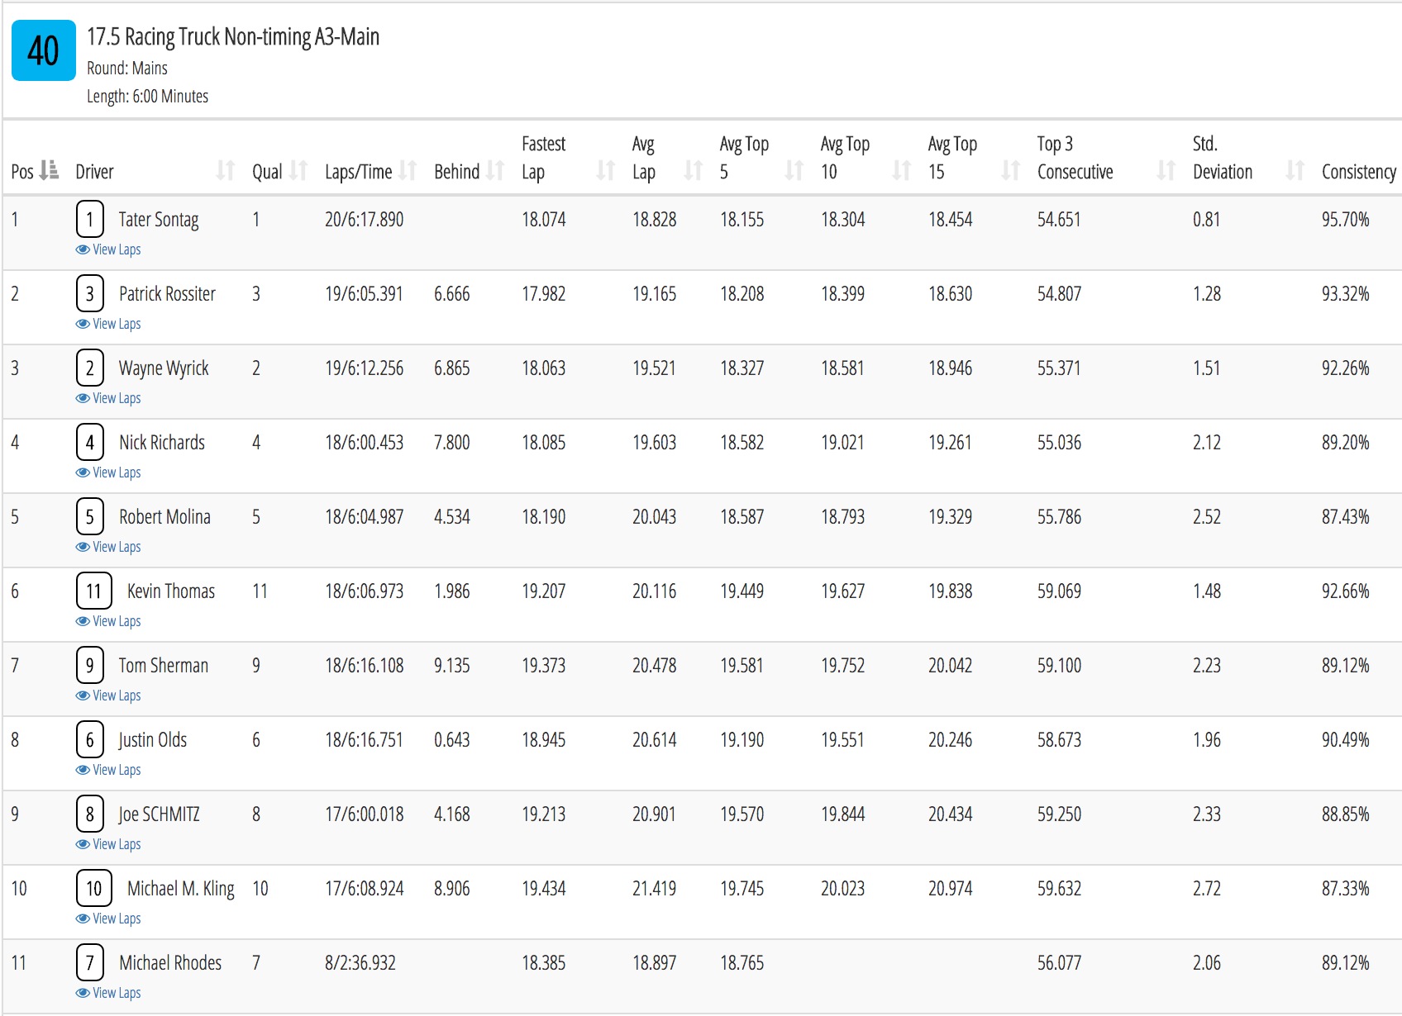Screen dimensions: 1402x1016
Task: View laps for Tater Sontag
Action: [x=108, y=249]
